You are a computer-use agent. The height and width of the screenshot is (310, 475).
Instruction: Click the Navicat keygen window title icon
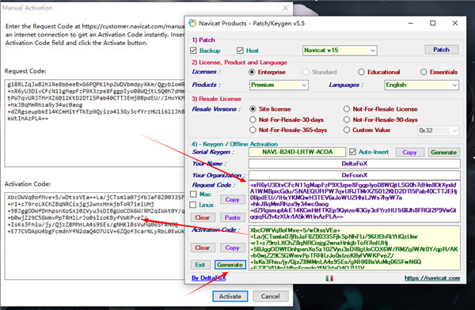(192, 23)
